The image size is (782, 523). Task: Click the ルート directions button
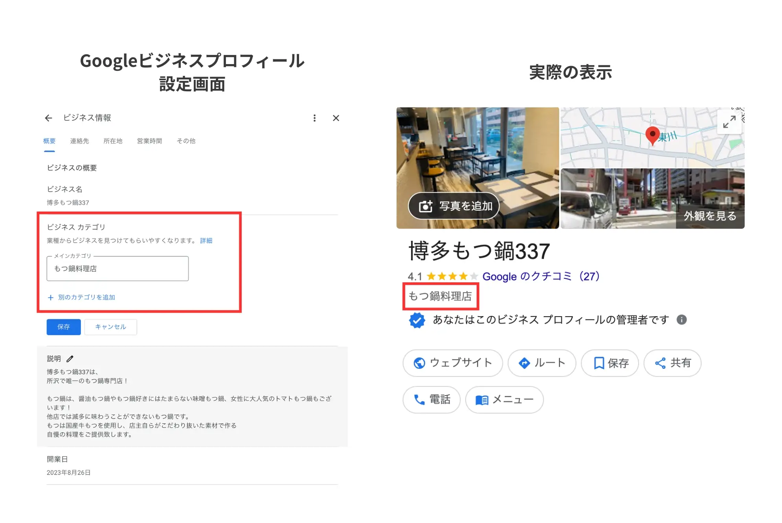tap(542, 363)
